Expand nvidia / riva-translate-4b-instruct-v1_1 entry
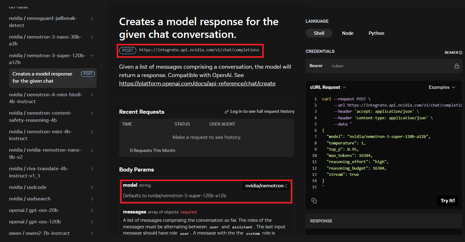This screenshot has width=465, height=242. tap(92, 169)
